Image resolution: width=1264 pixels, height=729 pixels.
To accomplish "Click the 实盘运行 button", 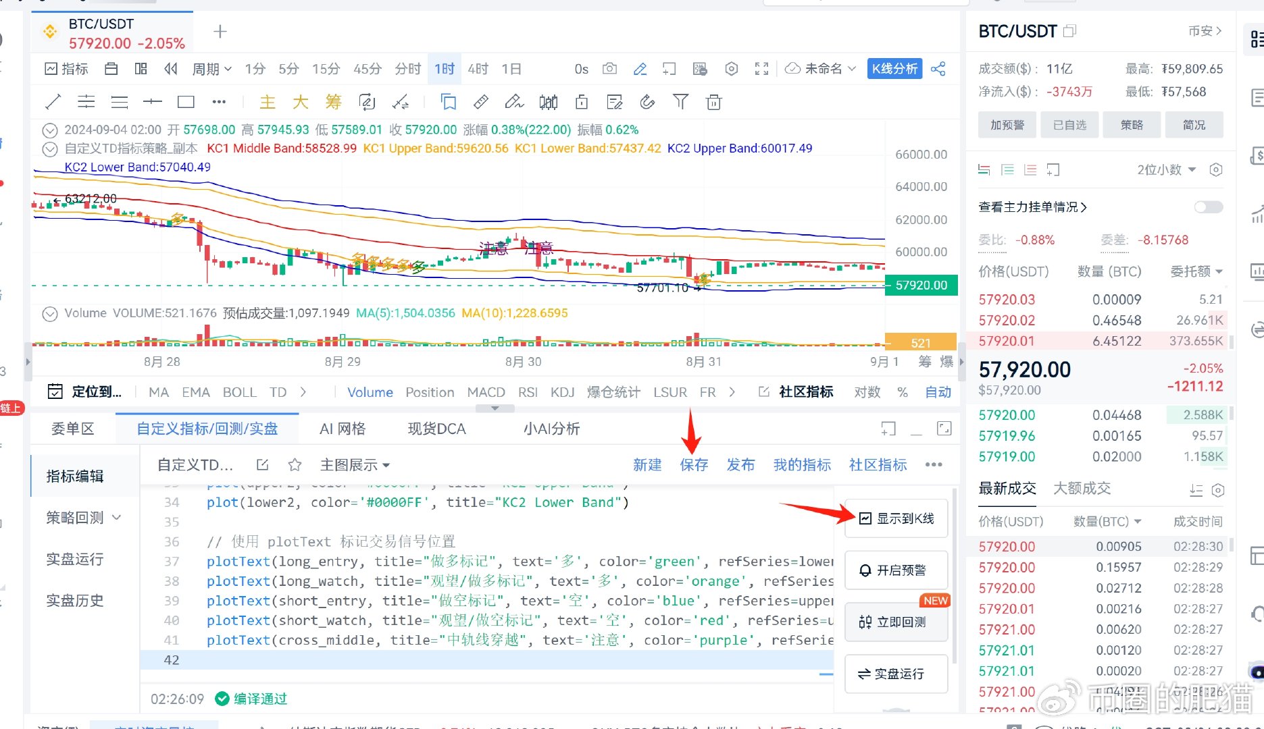I will click(x=896, y=674).
